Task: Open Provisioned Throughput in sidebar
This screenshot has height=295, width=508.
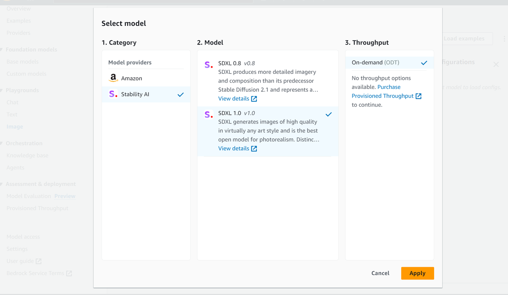Action: tap(37, 208)
